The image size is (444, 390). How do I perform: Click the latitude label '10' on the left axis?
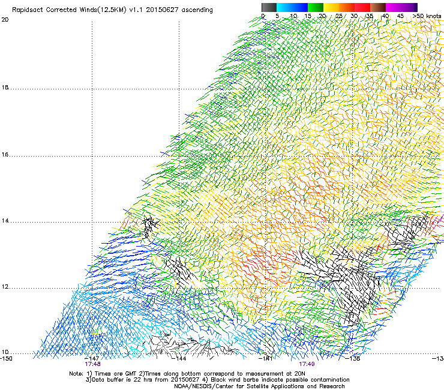[5, 352]
